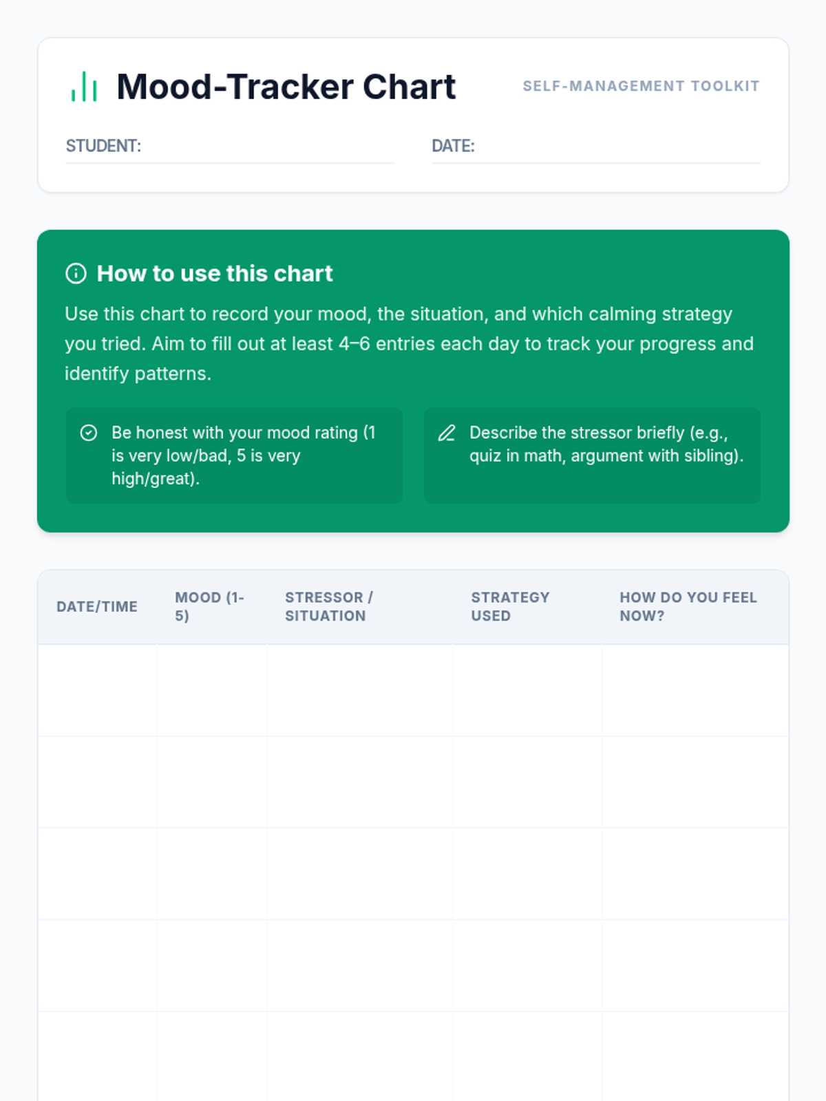Click the Self-Management Toolkit label
The width and height of the screenshot is (826, 1101).
[x=641, y=86]
